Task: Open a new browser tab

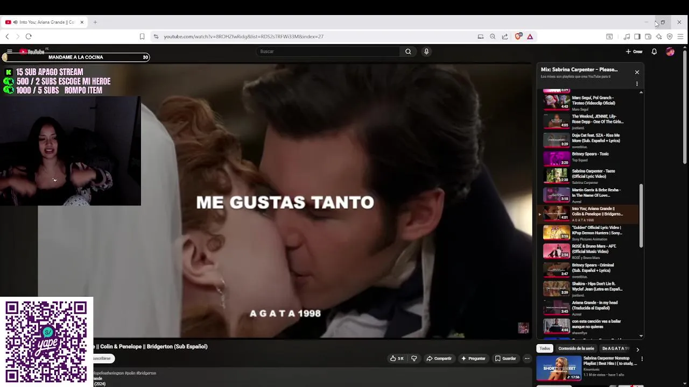Action: click(95, 22)
